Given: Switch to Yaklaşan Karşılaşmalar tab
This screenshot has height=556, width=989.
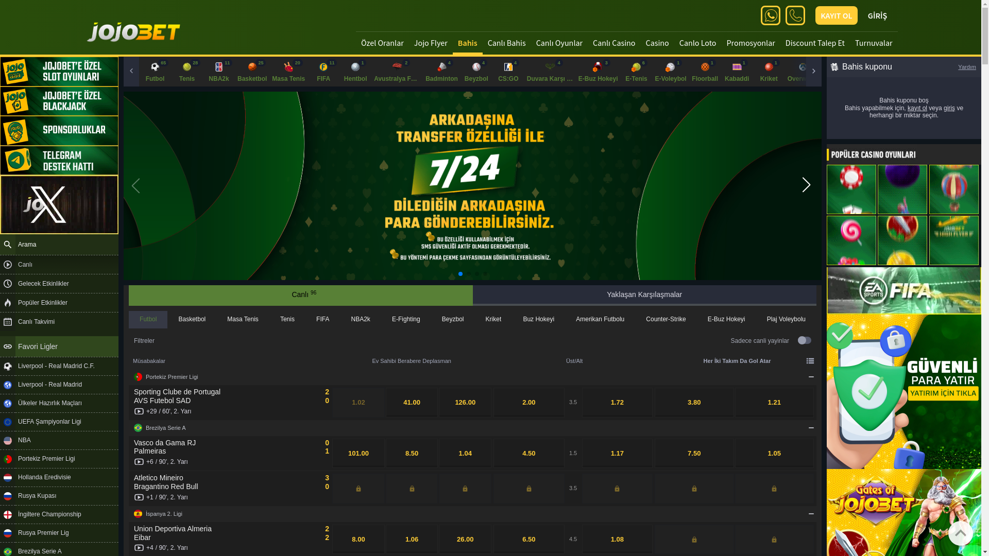Looking at the screenshot, I should click(644, 295).
